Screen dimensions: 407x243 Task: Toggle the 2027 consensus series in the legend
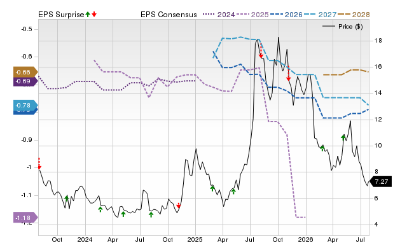(x=320, y=15)
